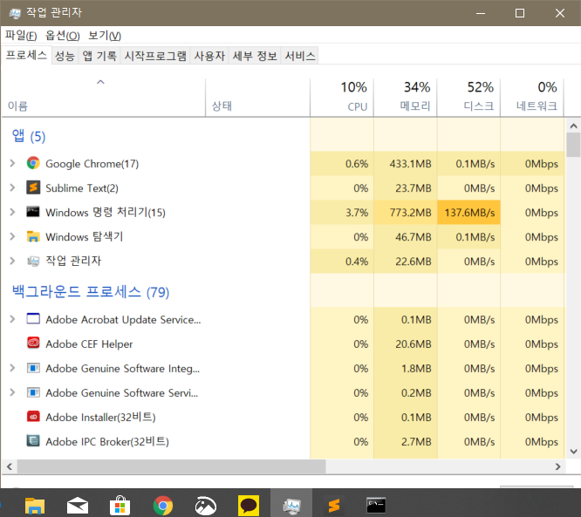Switch to the 세부 정보 tab

pyautogui.click(x=255, y=56)
